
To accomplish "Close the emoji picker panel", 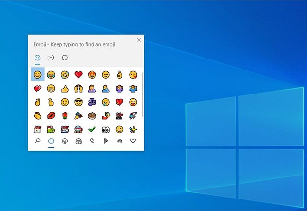I will click(x=139, y=40).
